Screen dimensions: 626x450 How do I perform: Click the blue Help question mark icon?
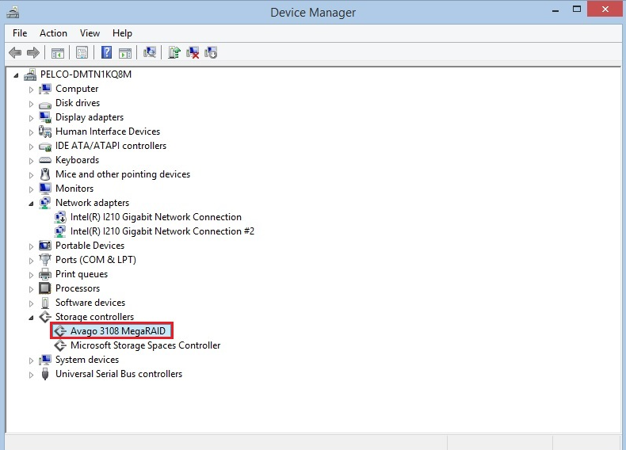(x=106, y=52)
